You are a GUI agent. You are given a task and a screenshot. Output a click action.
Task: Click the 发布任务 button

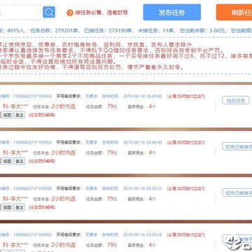(x=172, y=13)
